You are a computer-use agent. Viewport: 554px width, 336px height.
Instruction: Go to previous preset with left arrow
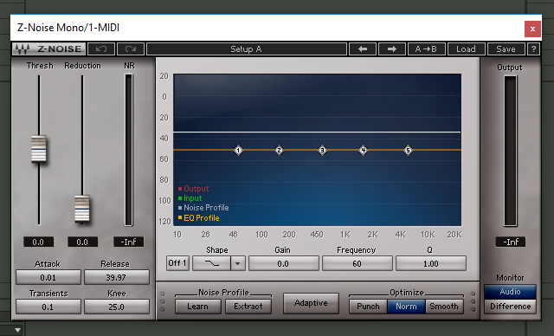pyautogui.click(x=363, y=49)
